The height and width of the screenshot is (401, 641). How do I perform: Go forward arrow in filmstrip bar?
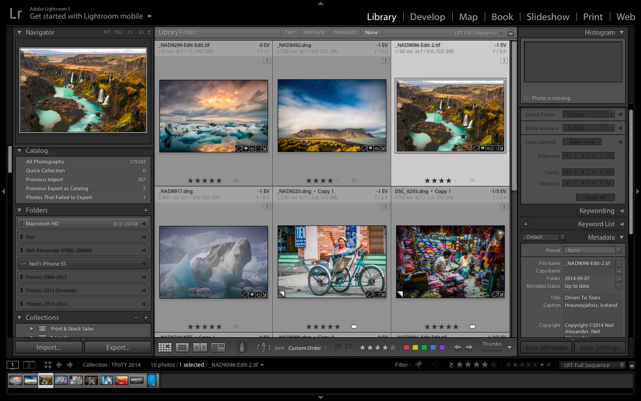pos(70,364)
